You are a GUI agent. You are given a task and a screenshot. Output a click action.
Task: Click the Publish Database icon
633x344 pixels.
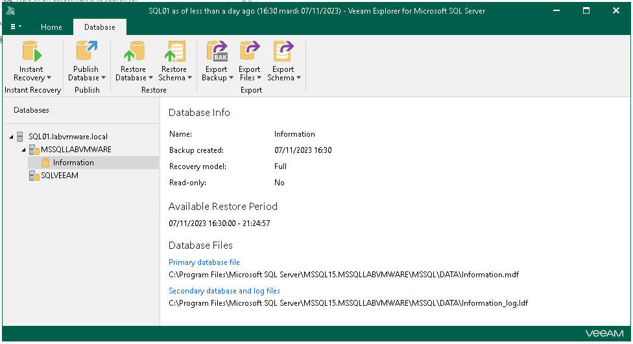click(x=86, y=51)
